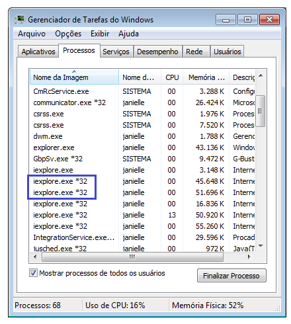The width and height of the screenshot is (291, 324).
Task: Select the iexplore.exe *32 row using 13 CPU
Action: point(142,215)
